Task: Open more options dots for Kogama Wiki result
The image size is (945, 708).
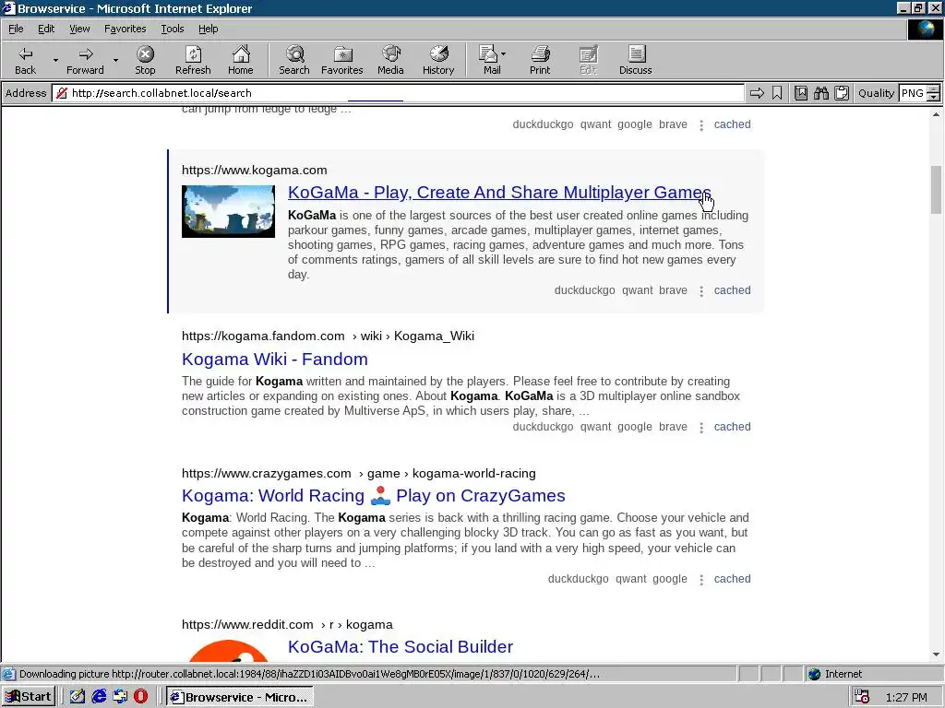Action: [x=701, y=428]
